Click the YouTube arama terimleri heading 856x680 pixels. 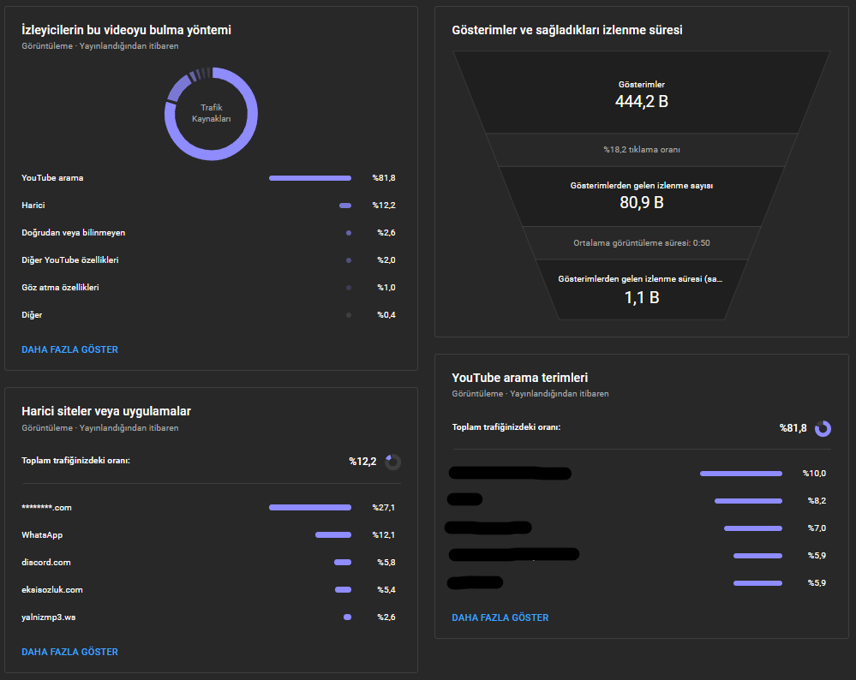(520, 378)
